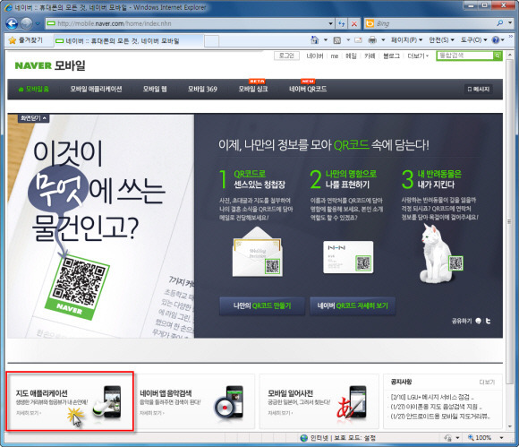Click the NAVER 모바일 logo

[50, 65]
